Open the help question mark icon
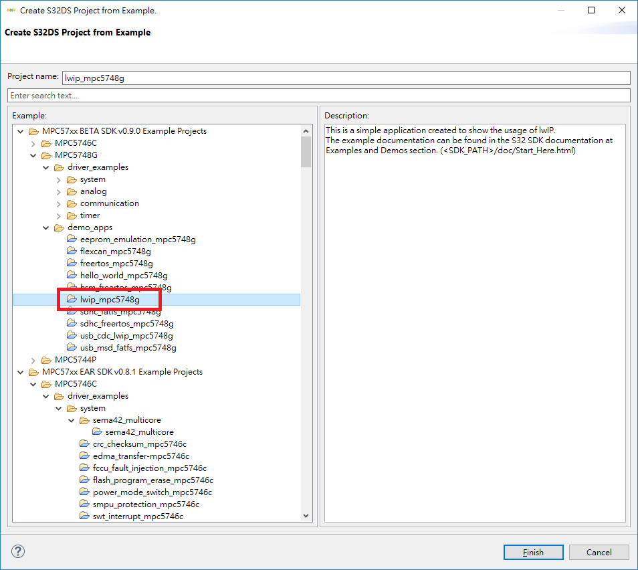638x570 pixels. [18, 552]
